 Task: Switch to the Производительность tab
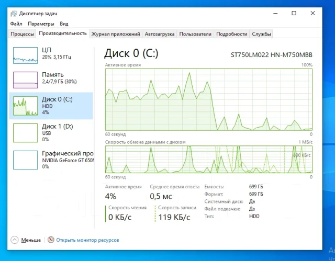coord(63,33)
